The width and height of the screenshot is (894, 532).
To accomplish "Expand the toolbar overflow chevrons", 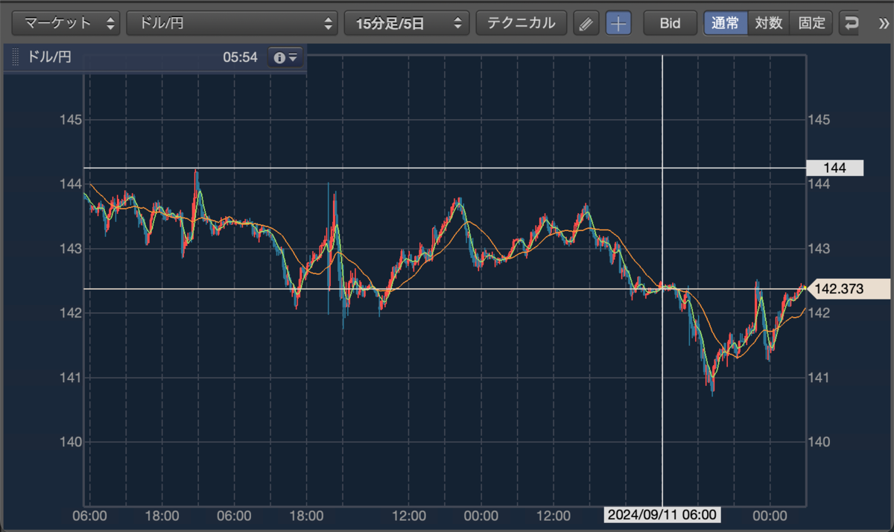I will 884,23.
